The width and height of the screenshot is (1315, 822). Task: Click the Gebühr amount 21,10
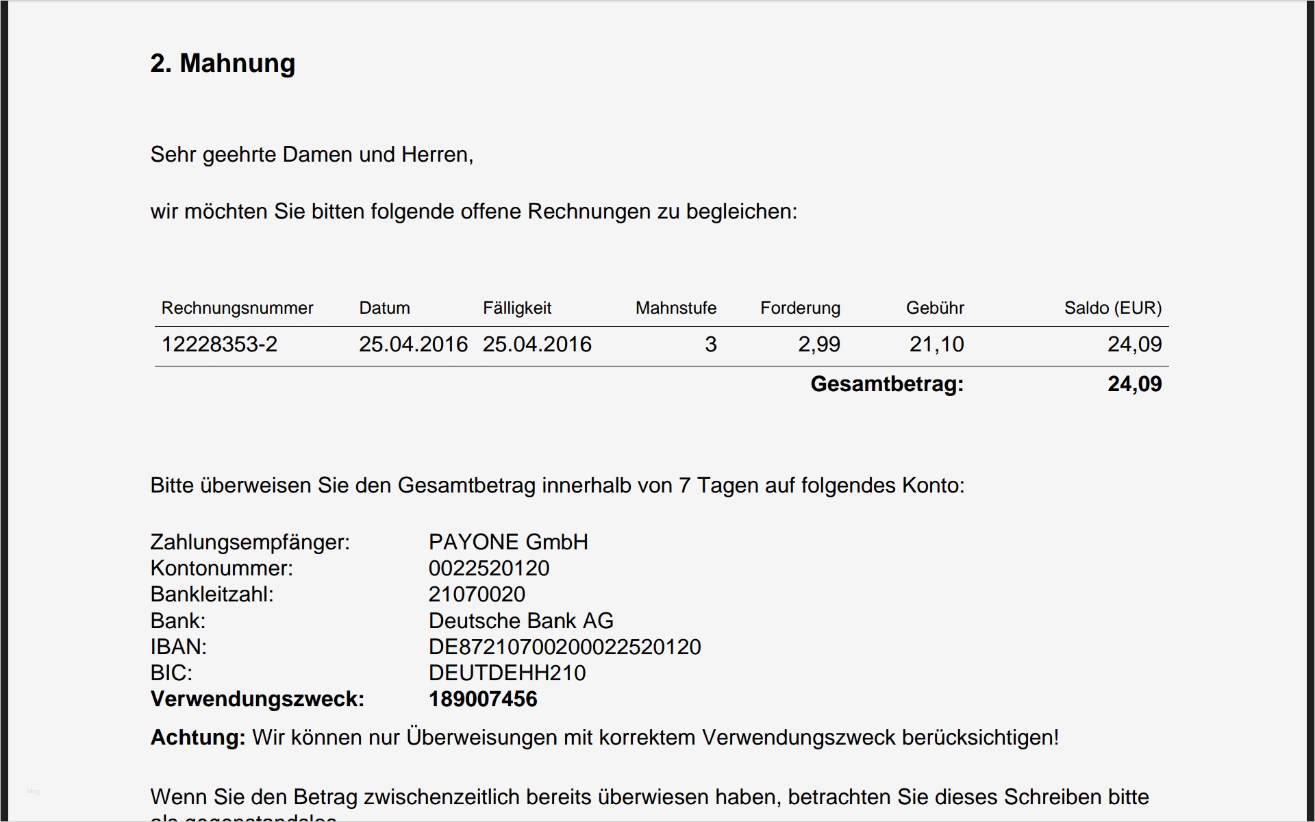pos(936,345)
